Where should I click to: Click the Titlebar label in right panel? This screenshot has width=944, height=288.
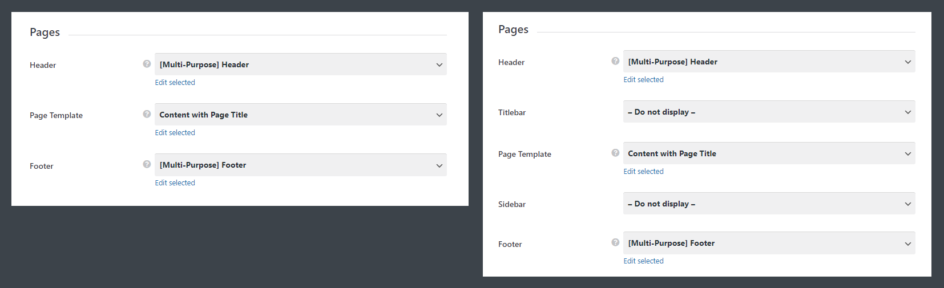coord(512,112)
